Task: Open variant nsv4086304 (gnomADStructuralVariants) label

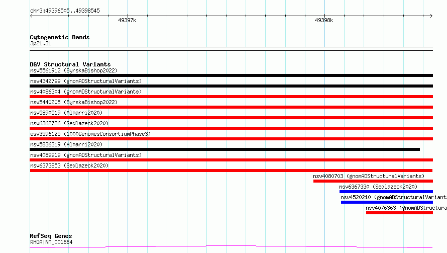Action: click(x=86, y=92)
